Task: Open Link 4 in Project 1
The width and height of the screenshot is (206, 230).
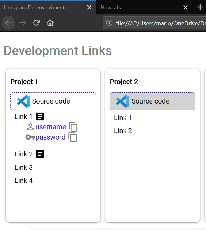Action: pos(23,180)
